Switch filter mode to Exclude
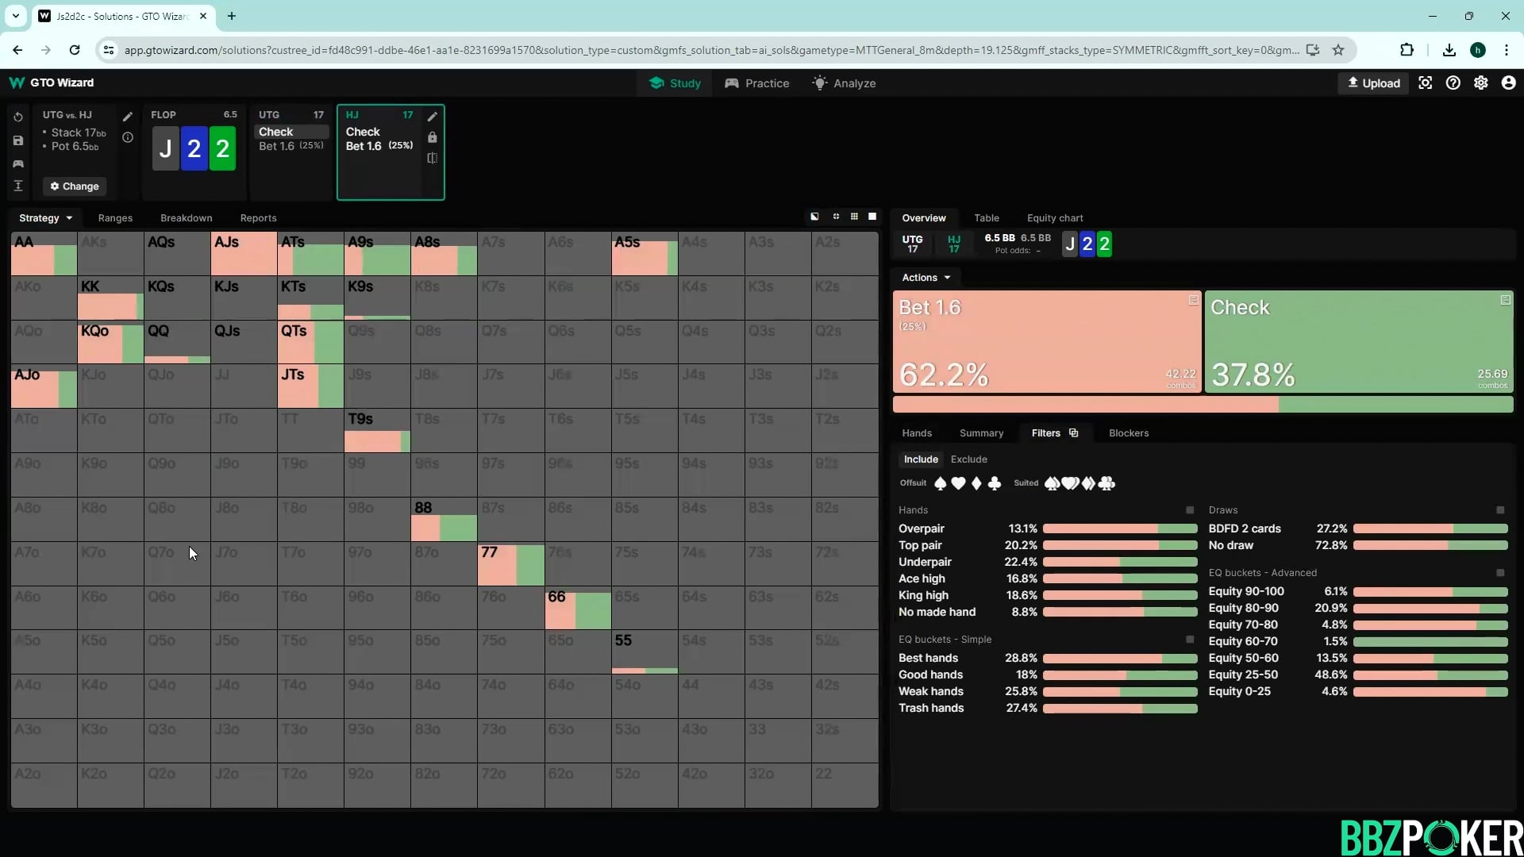Image resolution: width=1524 pixels, height=857 pixels. 968,459
